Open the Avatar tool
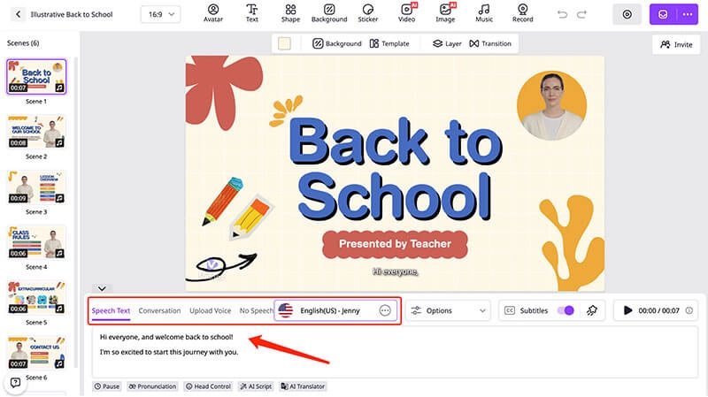708x397 pixels. 212,13
